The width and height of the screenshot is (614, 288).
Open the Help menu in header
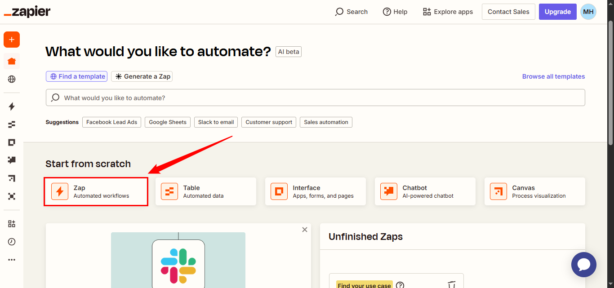(395, 12)
